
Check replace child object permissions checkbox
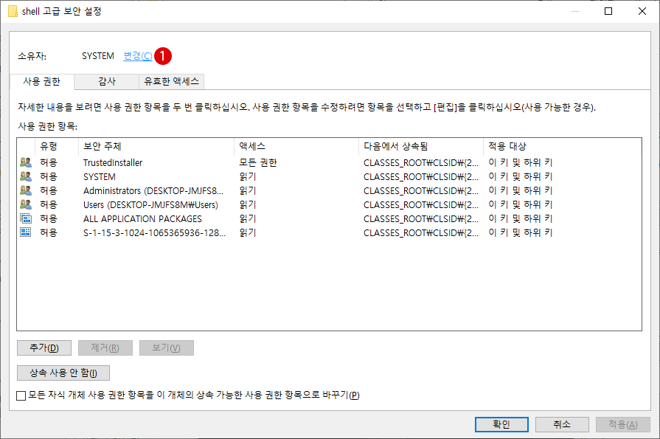coord(21,395)
